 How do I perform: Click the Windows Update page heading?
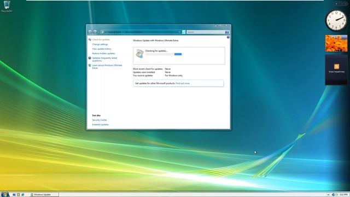pos(155,40)
